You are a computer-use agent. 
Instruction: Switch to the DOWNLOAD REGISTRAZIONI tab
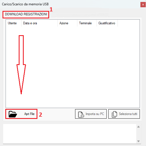coord(26,14)
